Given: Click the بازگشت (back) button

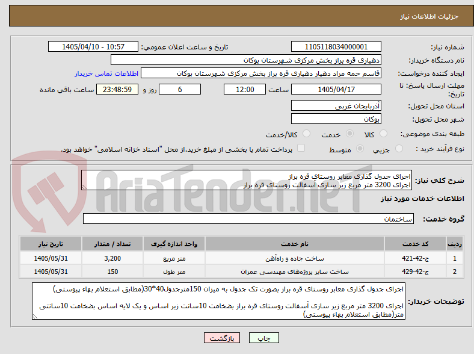Looking at the screenshot, I should [222, 338].
